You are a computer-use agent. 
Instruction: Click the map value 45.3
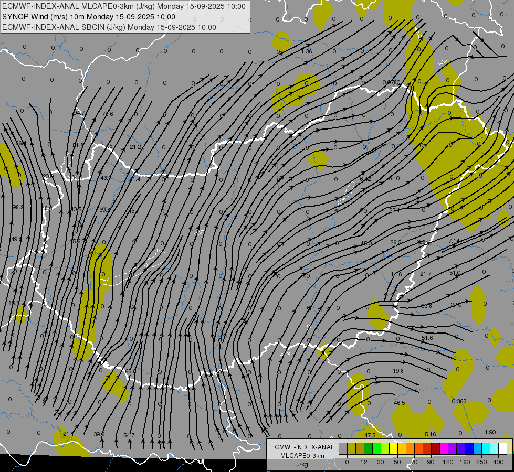pyautogui.click(x=133, y=211)
